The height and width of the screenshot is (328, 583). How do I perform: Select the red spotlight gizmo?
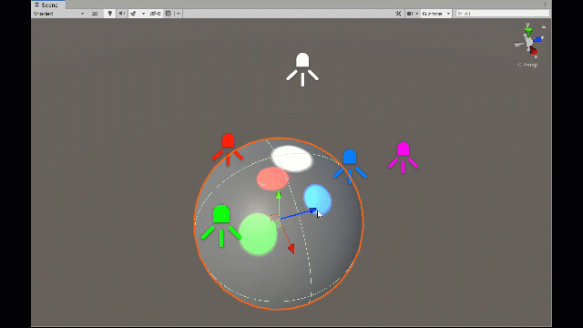(228, 149)
